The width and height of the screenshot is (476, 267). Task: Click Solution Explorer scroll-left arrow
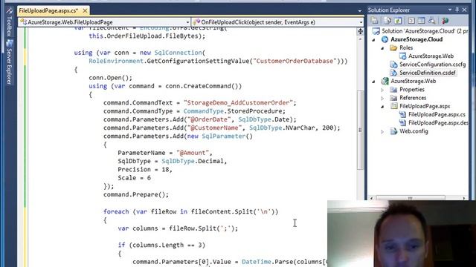tap(372, 198)
